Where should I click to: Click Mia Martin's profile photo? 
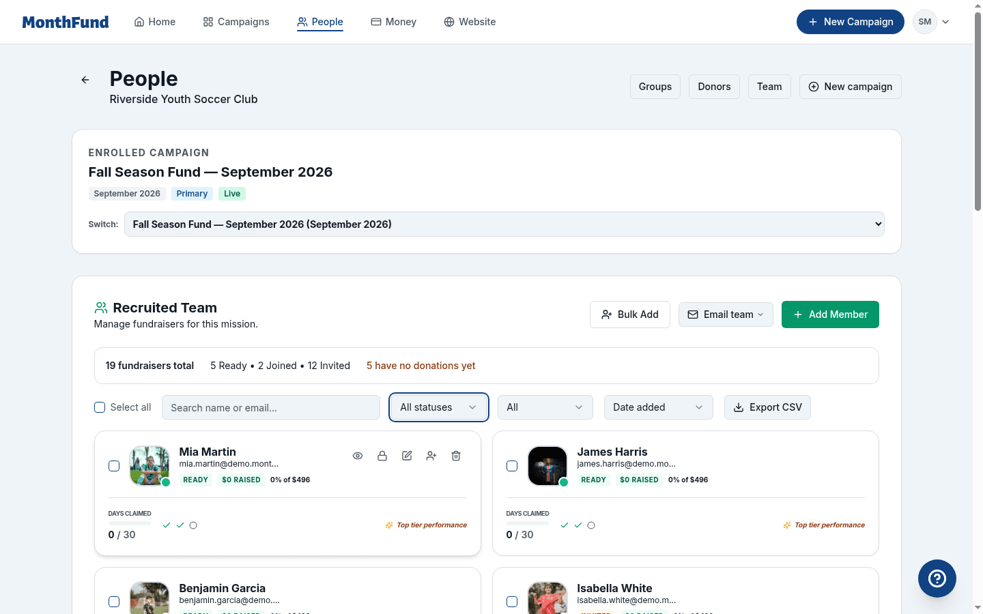(x=149, y=466)
